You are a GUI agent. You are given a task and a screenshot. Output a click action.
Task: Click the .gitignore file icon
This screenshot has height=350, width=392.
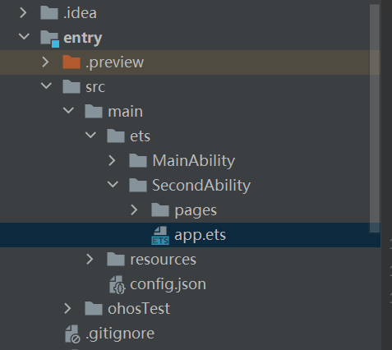(72, 334)
